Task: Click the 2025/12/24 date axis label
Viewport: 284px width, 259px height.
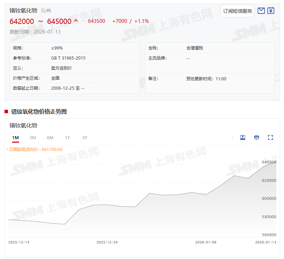Action: (107, 242)
